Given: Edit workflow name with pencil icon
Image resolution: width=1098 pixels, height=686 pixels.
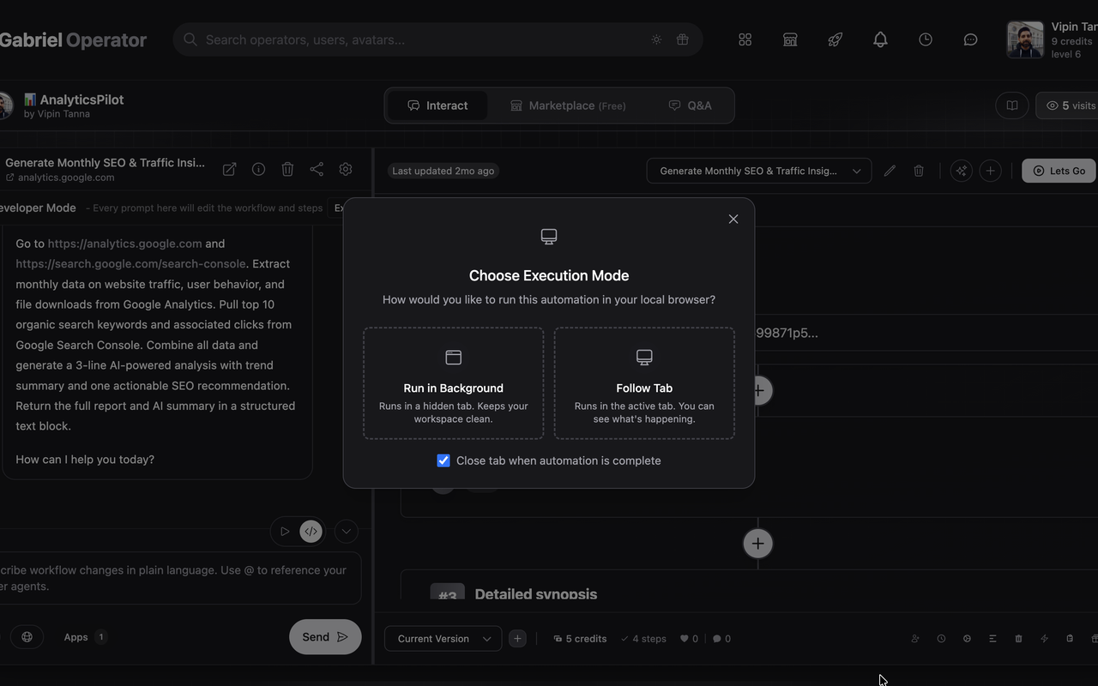Looking at the screenshot, I should tap(890, 171).
